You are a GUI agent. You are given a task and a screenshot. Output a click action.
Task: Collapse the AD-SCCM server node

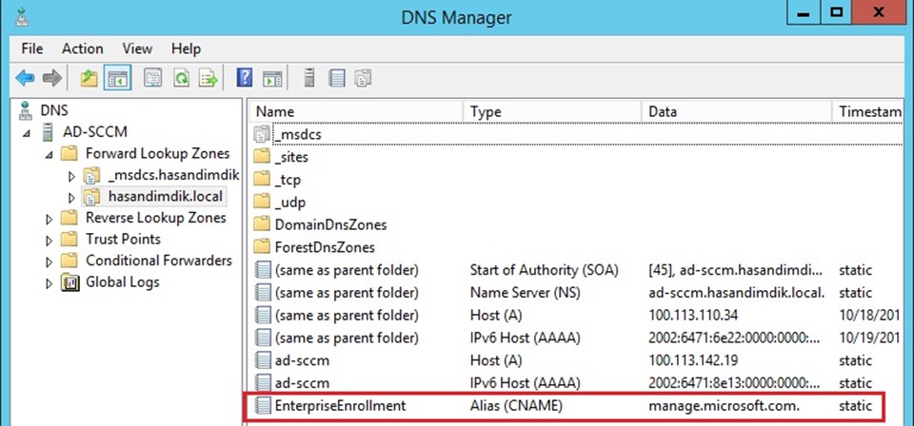coord(27,133)
